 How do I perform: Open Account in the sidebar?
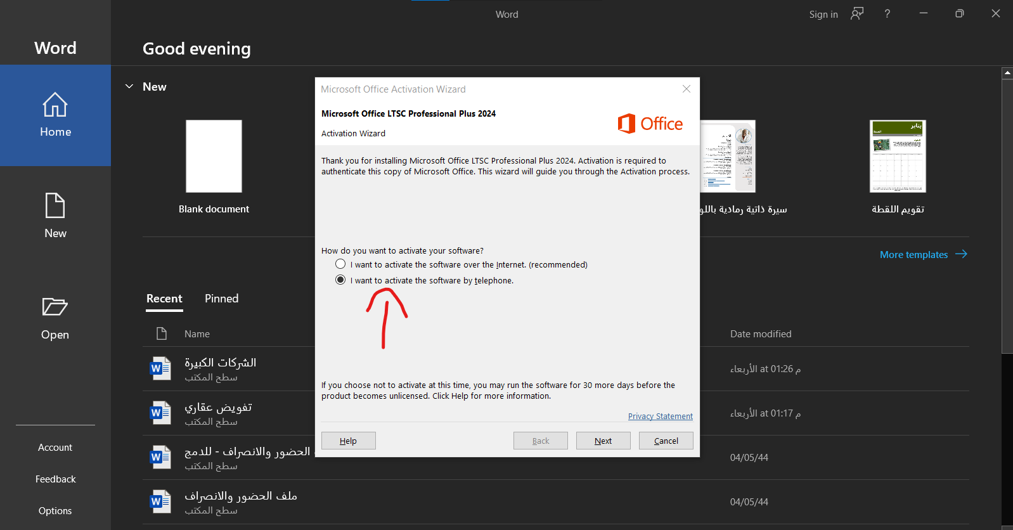pyautogui.click(x=55, y=448)
